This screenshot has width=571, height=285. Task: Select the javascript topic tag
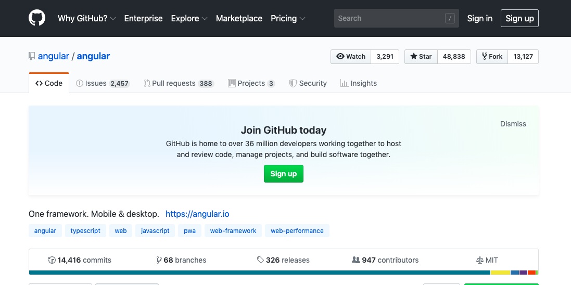pyautogui.click(x=155, y=230)
